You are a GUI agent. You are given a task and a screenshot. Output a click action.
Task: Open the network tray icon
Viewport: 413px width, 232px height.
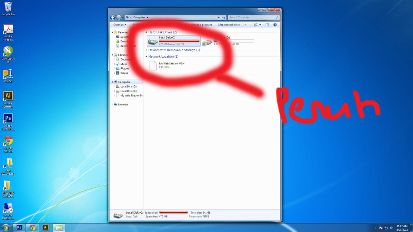click(386, 228)
